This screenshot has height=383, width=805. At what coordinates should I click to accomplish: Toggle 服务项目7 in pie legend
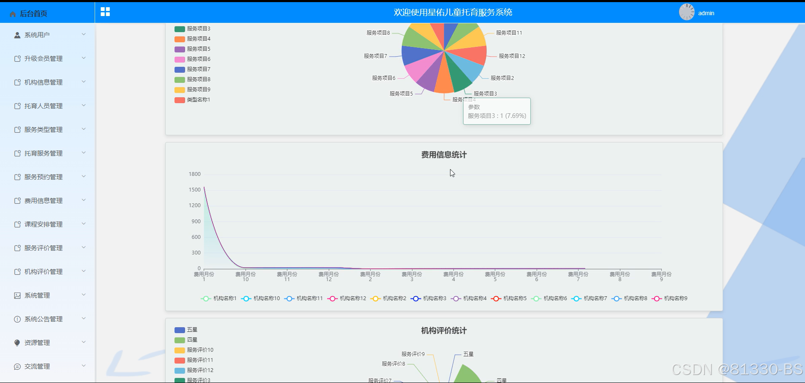192,69
